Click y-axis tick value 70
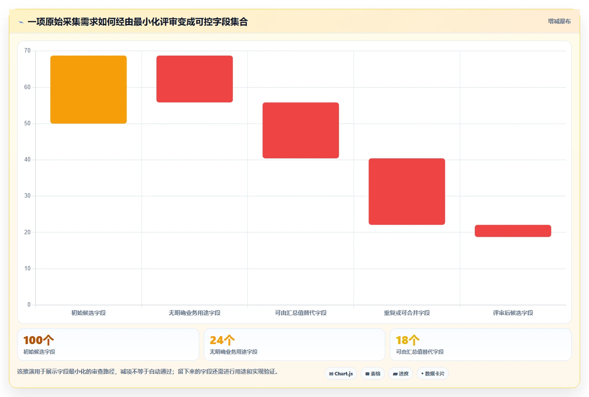Image resolution: width=589 pixels, height=397 pixels. [27, 51]
